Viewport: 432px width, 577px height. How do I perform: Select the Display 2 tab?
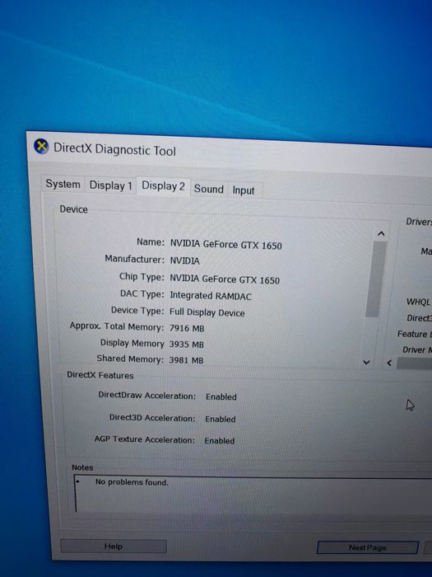pyautogui.click(x=163, y=185)
